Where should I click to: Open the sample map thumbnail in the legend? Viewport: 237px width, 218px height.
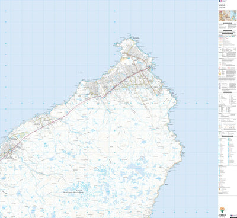[x=228, y=15]
